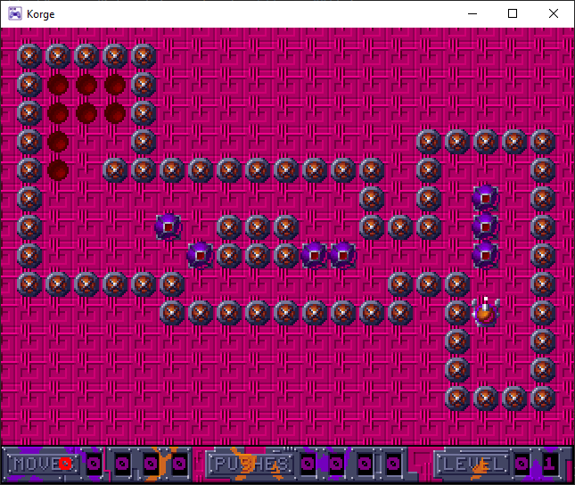The image size is (575, 485).
Task: Click the top crate in the vertical stack of three
Action: click(x=486, y=198)
